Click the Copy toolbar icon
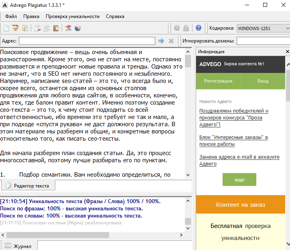The width and height of the screenshot is (290, 250). (47, 28)
